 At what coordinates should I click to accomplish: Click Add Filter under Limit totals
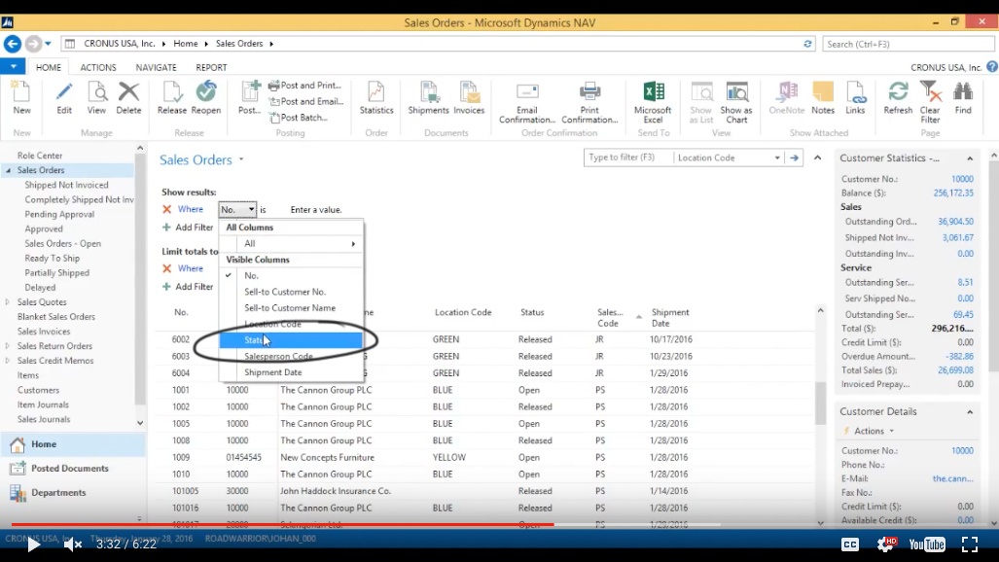pyautogui.click(x=188, y=287)
